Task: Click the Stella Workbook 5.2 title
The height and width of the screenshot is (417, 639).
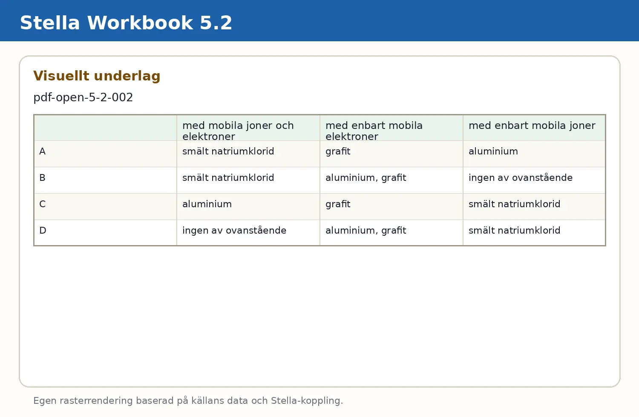Action: click(126, 23)
